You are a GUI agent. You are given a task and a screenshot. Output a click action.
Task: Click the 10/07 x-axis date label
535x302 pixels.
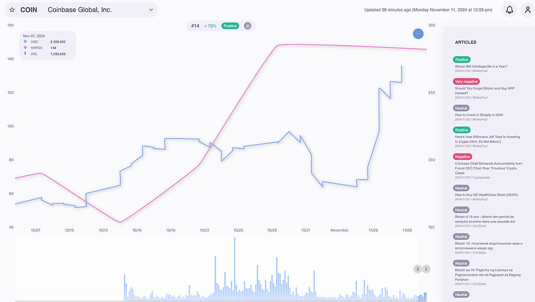35,230
